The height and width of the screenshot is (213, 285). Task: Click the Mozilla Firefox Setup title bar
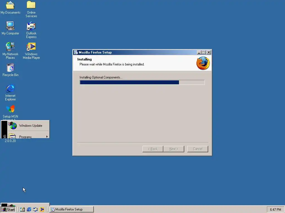pos(134,52)
